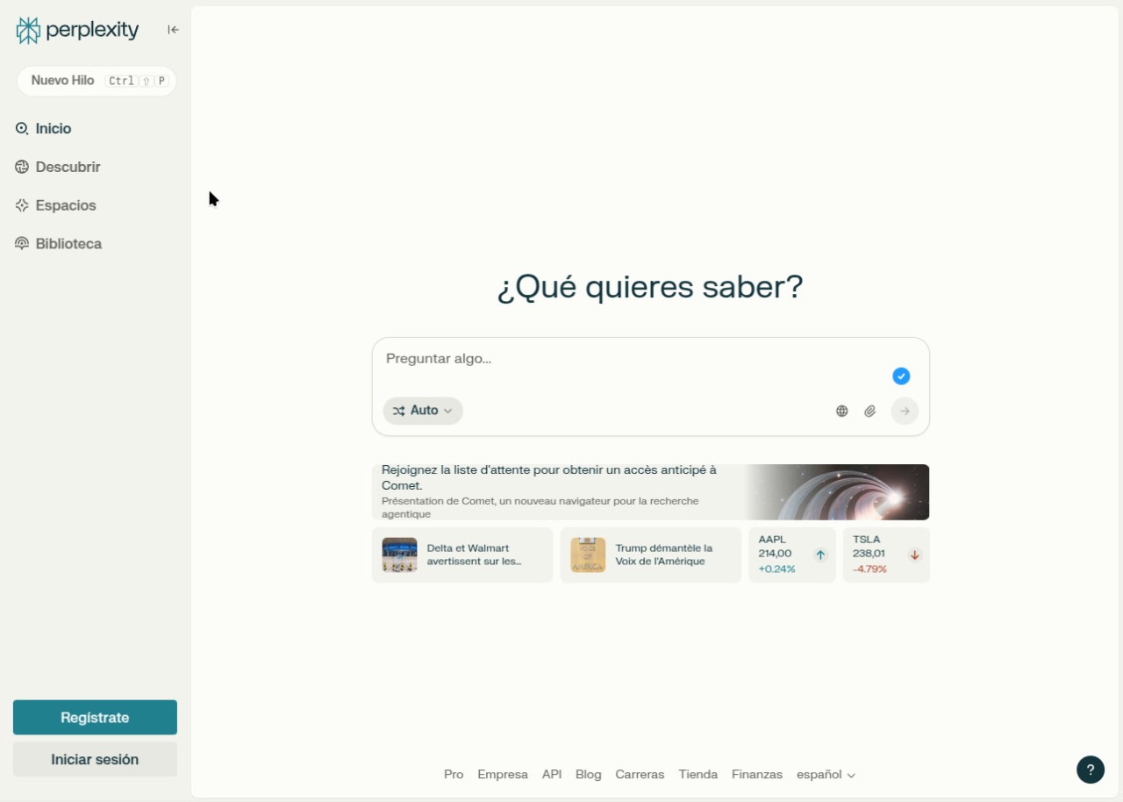Open the Auto mode dropdown
Image resolution: width=1123 pixels, height=802 pixels.
(423, 411)
